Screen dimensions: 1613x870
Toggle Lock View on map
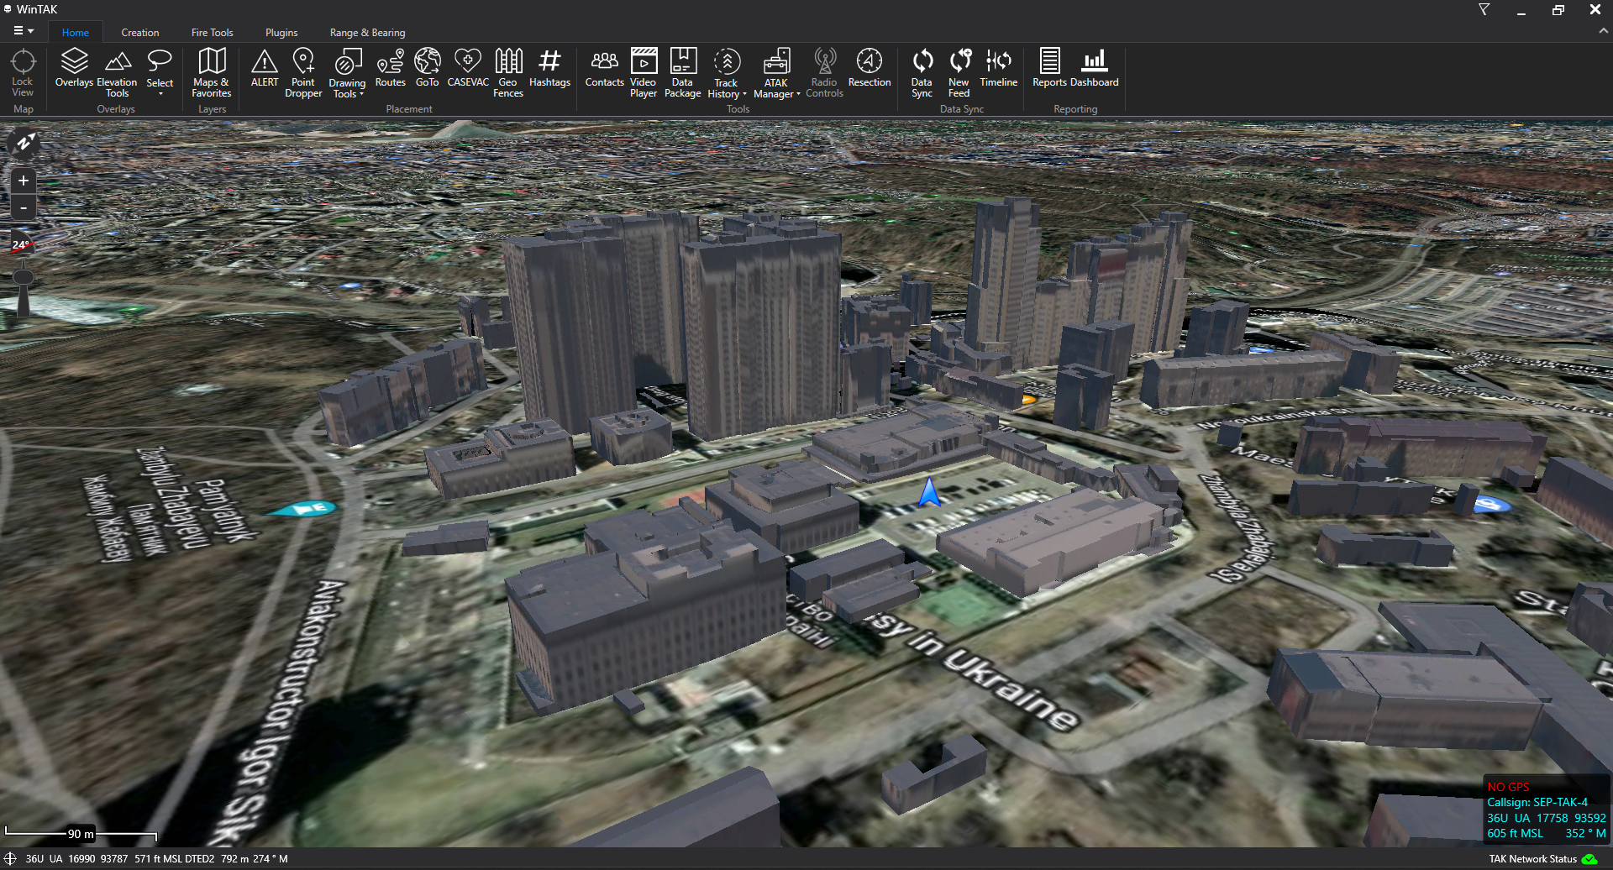23,71
